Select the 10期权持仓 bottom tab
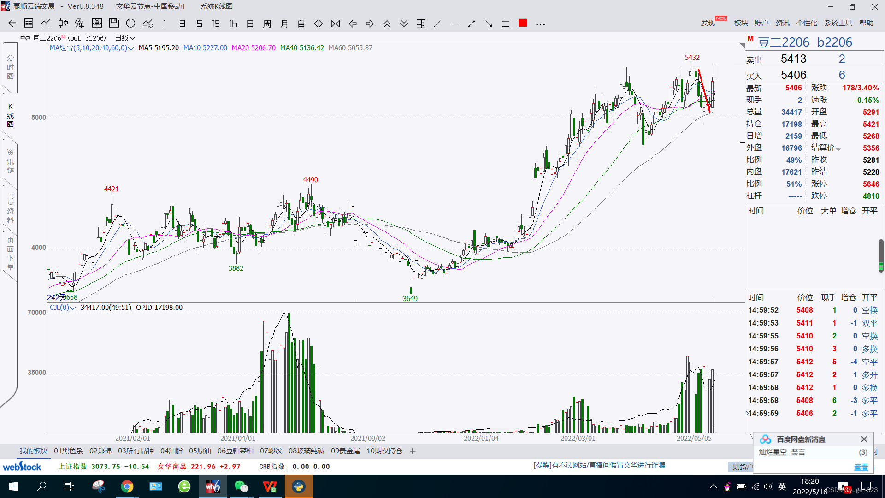 pyautogui.click(x=384, y=451)
